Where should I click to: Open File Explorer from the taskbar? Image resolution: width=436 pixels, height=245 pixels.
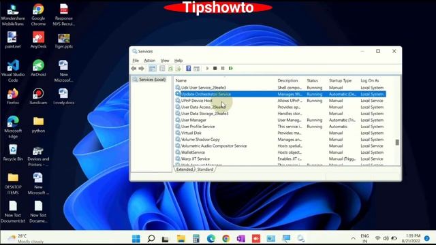(181, 238)
